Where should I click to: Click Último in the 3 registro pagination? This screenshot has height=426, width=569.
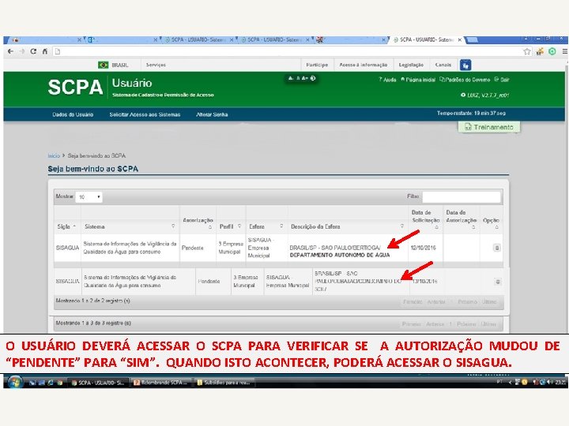(x=488, y=324)
